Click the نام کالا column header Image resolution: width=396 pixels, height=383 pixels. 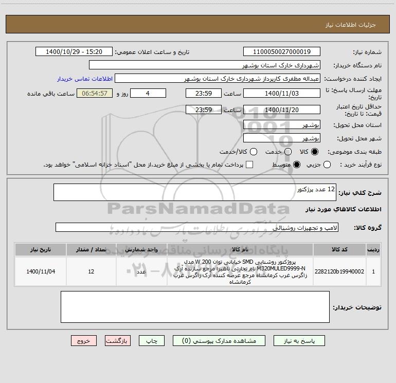coord(240,249)
